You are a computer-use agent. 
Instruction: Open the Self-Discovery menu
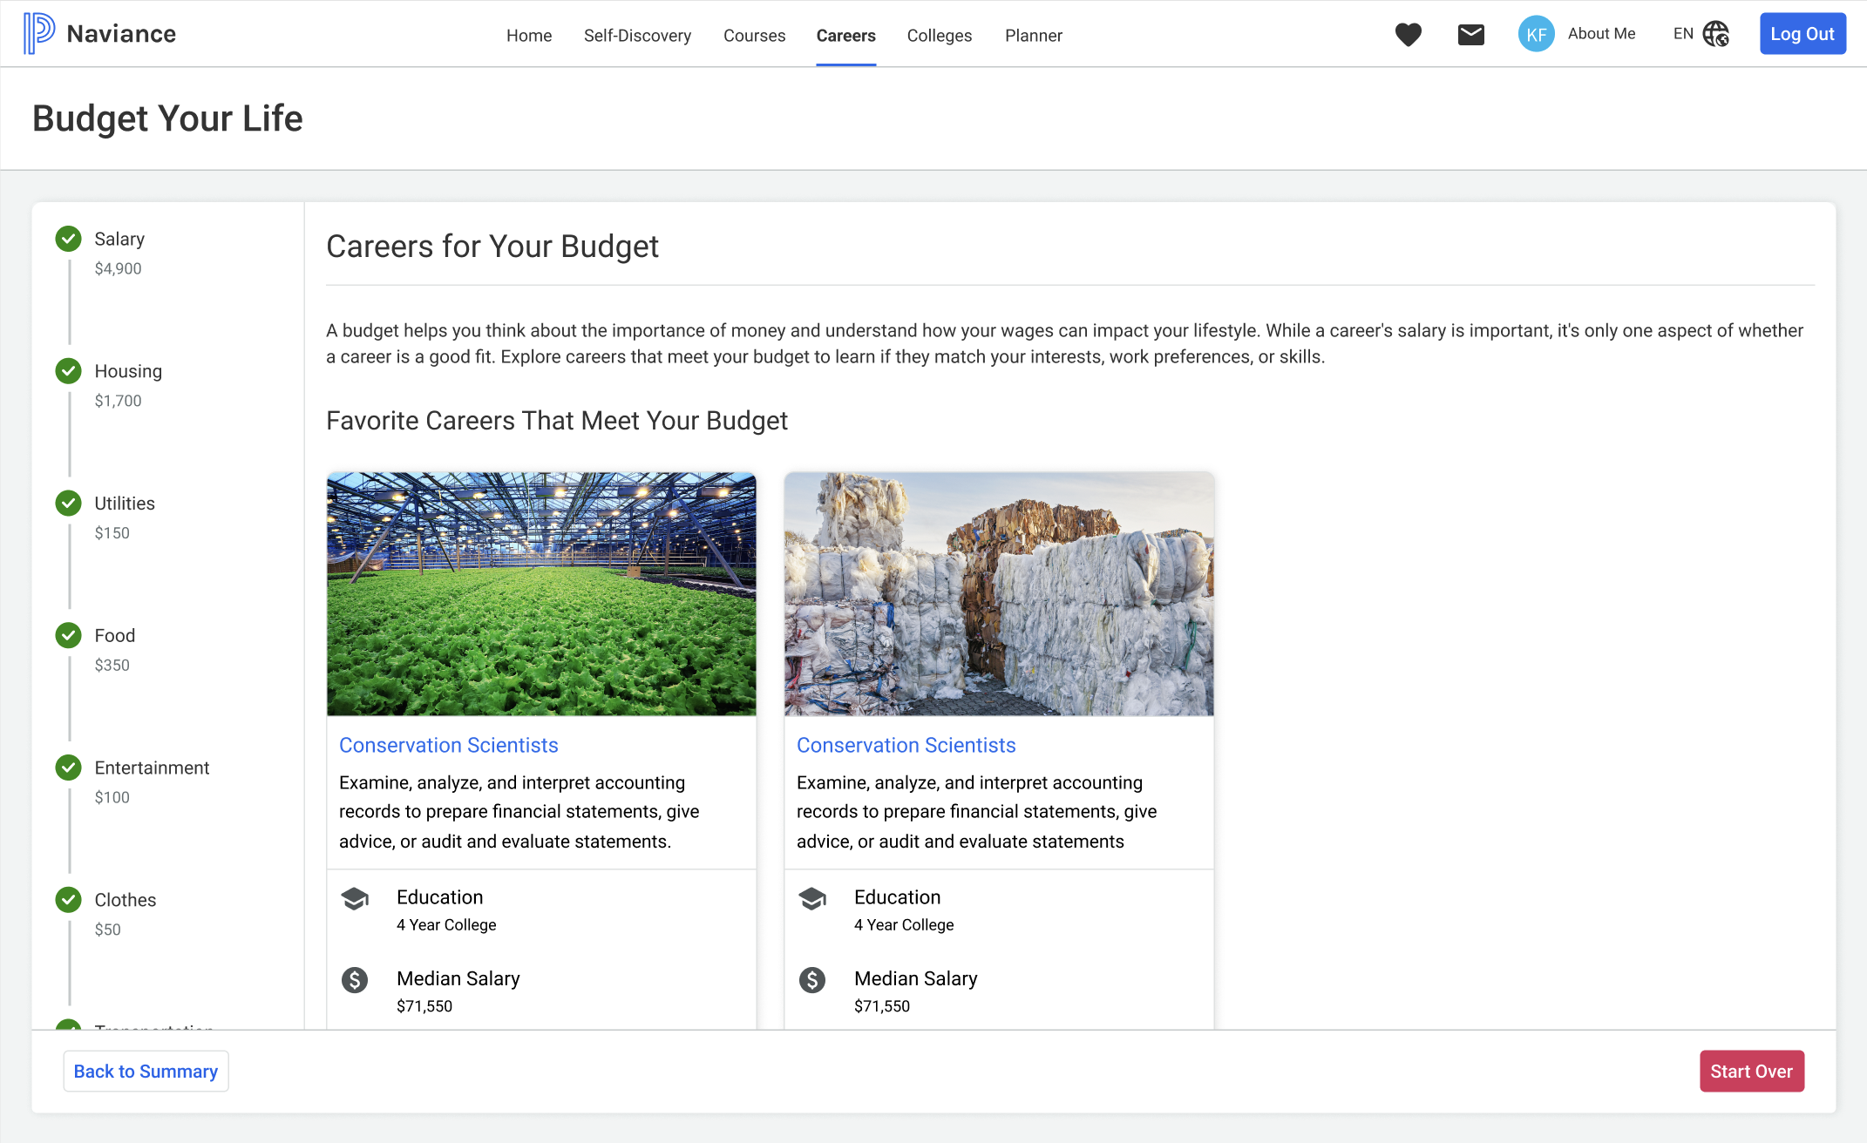point(637,35)
